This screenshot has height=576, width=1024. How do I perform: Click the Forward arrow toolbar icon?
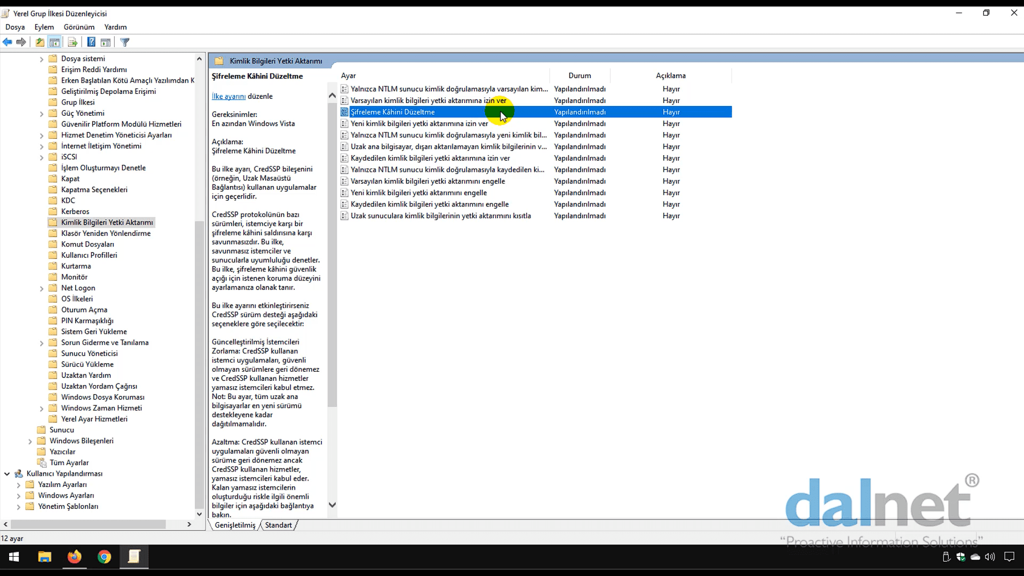click(x=21, y=42)
